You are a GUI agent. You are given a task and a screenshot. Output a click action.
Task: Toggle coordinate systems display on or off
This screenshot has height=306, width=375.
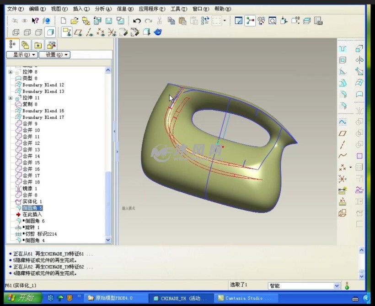(112, 32)
